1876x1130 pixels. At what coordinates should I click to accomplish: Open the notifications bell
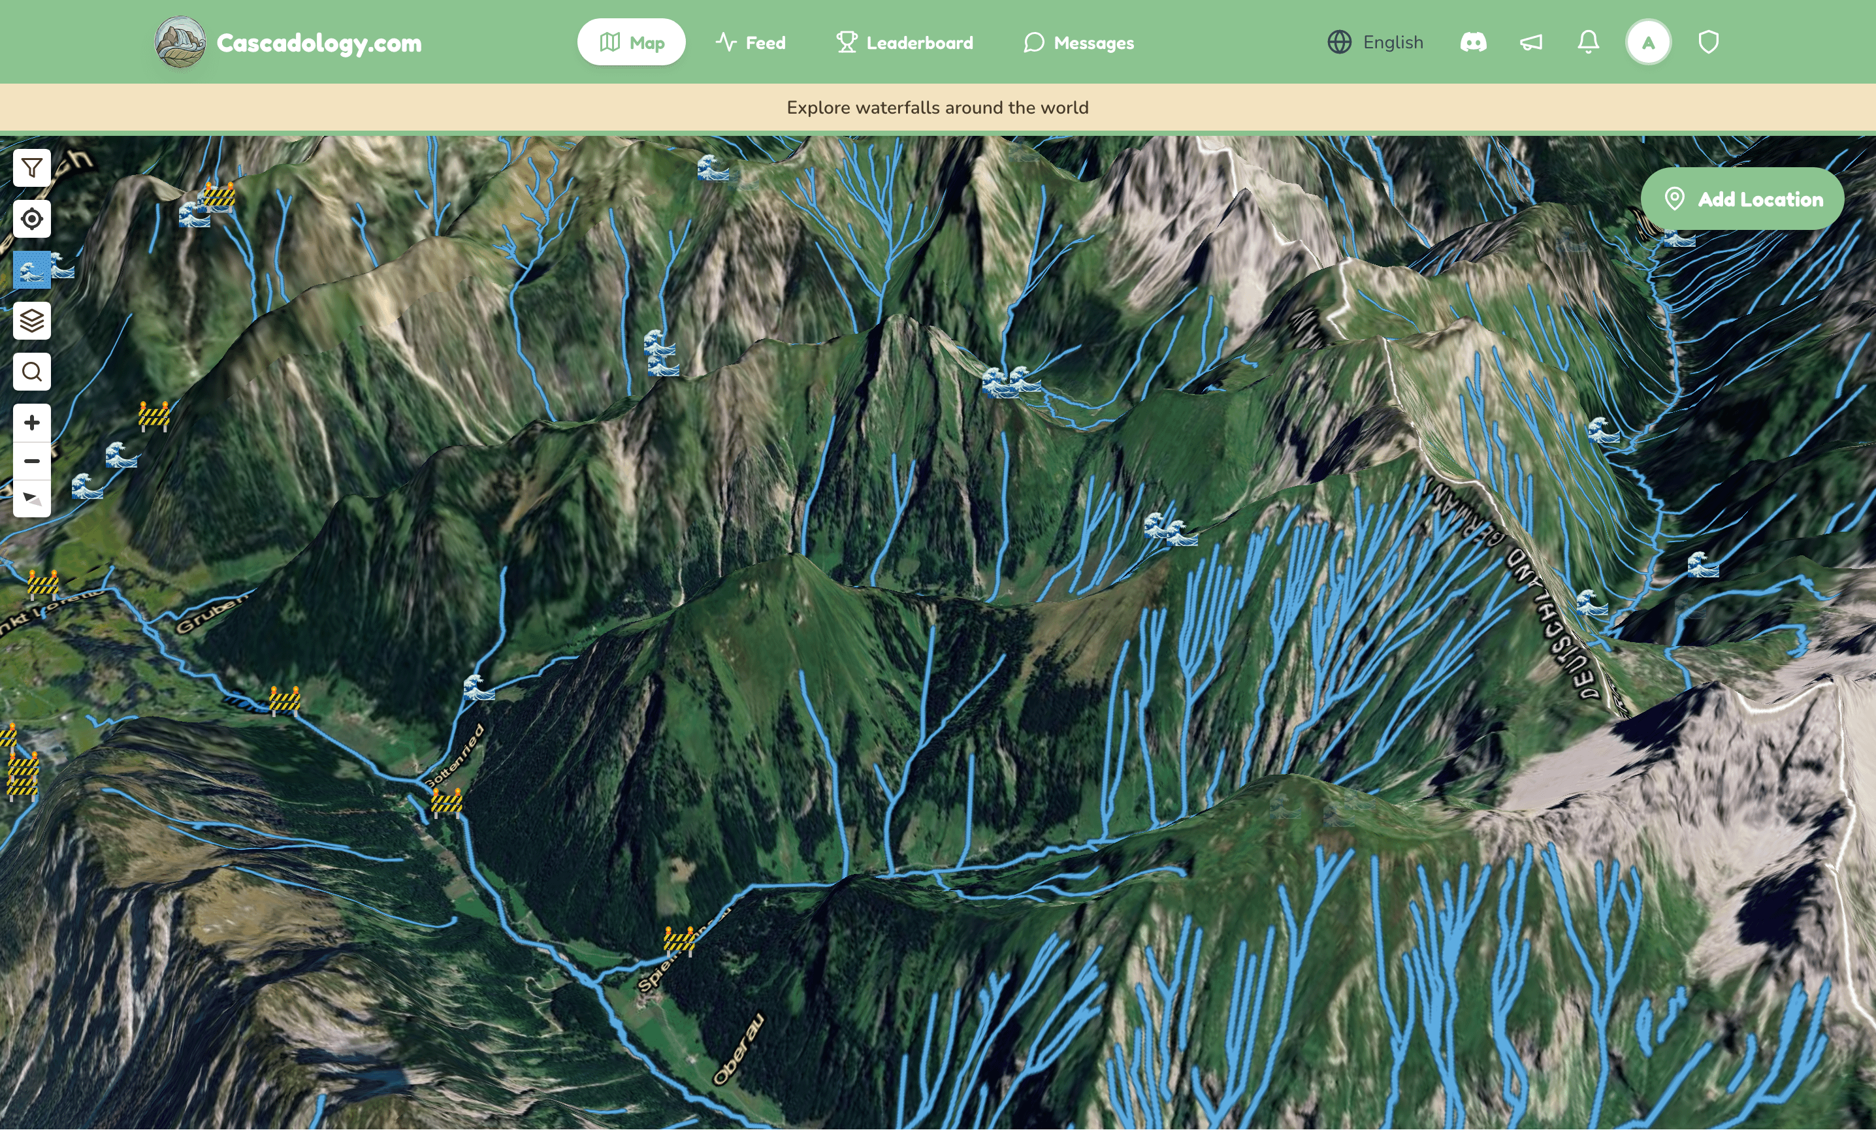(x=1588, y=42)
